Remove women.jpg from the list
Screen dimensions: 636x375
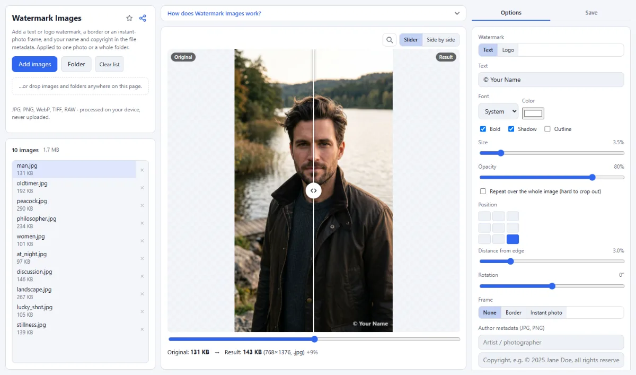[142, 241]
